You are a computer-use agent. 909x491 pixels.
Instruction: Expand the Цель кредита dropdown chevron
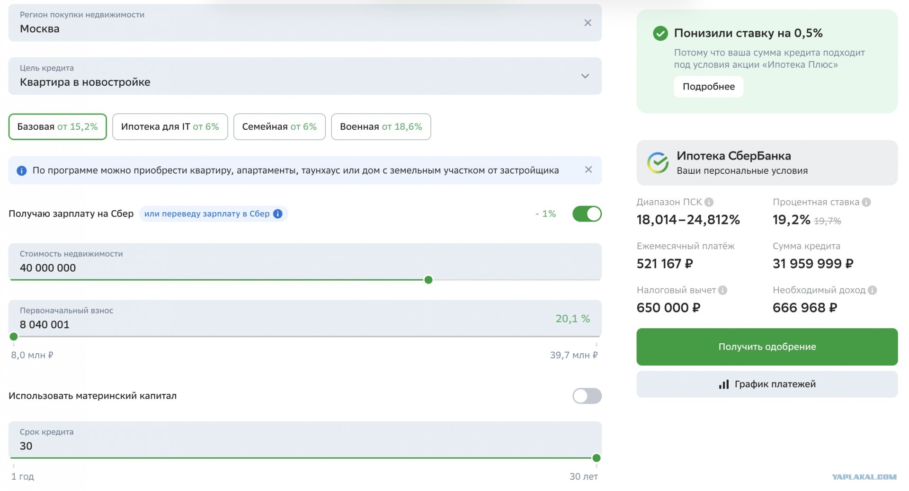click(x=585, y=76)
